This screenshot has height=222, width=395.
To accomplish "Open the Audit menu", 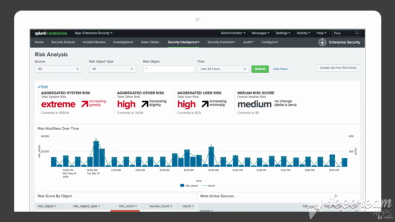I will pos(248,43).
